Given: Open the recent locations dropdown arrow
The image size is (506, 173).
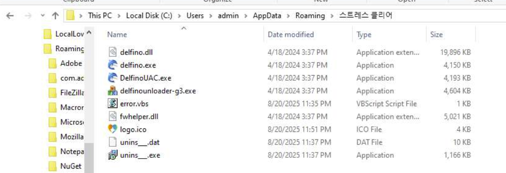Looking at the screenshot, I should [x=43, y=16].
